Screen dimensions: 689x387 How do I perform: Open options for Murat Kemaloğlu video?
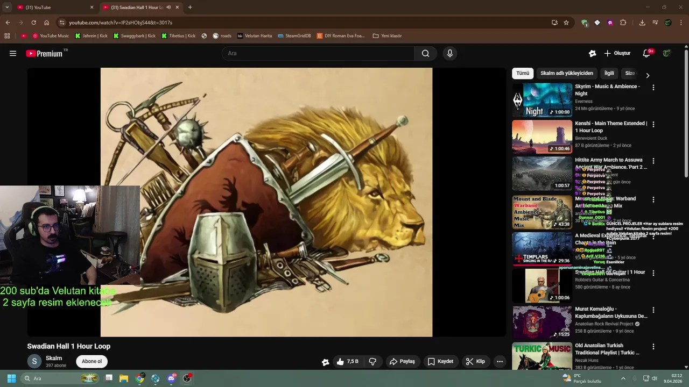[x=653, y=310]
